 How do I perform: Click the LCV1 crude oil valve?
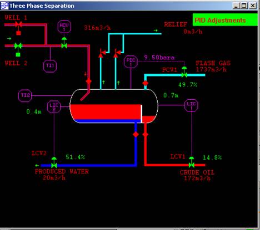[x=192, y=165]
